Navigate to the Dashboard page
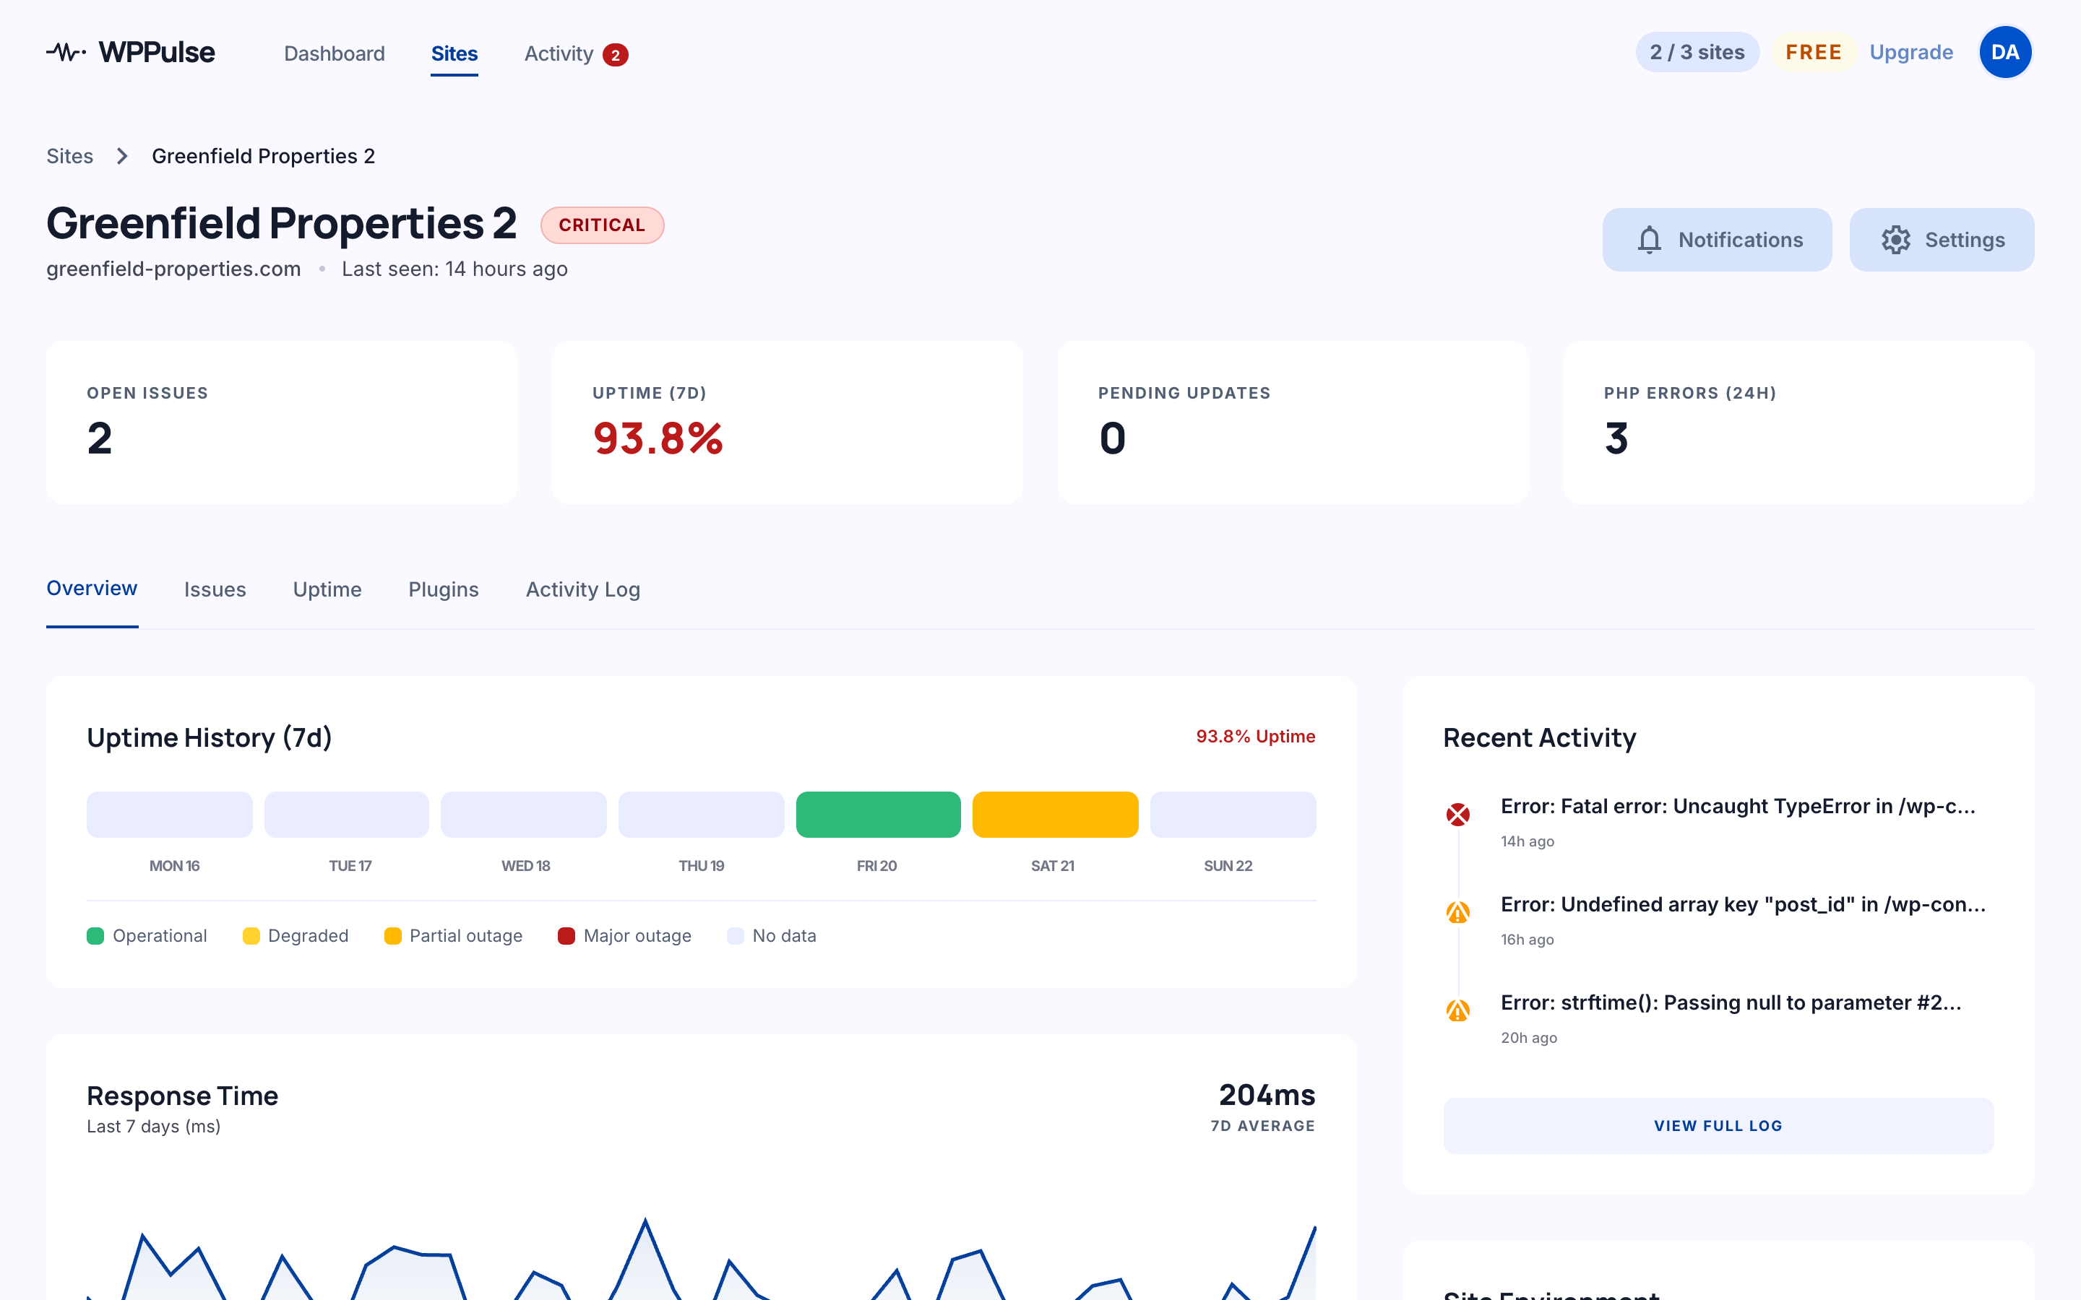2081x1300 pixels. click(x=334, y=53)
